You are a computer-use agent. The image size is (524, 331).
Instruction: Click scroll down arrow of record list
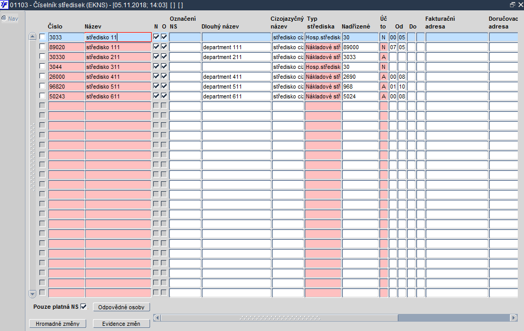[x=32, y=294]
